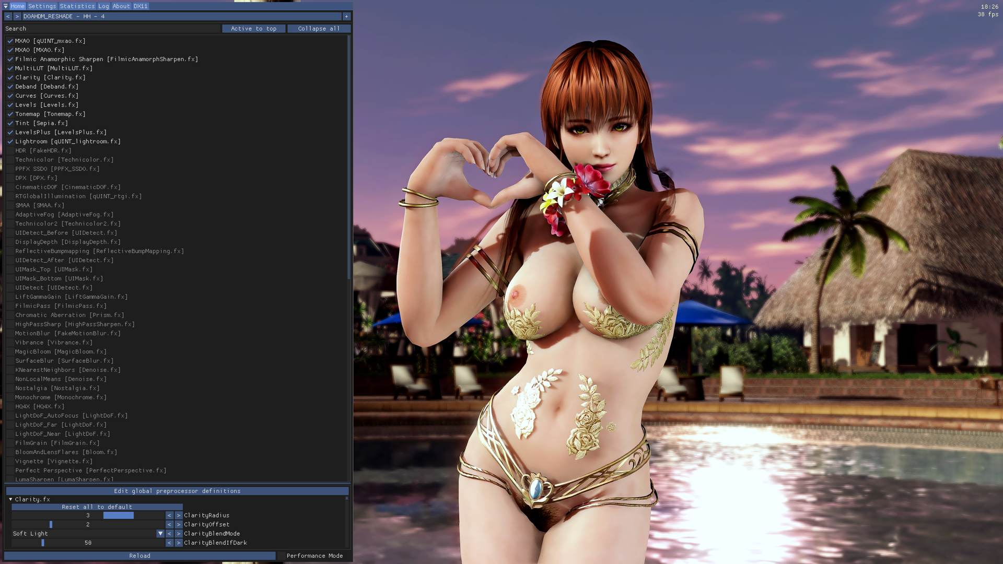Enable BloomAndLensFlares effect
Screen dimensions: 1003x564
[10, 452]
